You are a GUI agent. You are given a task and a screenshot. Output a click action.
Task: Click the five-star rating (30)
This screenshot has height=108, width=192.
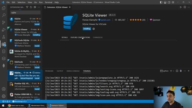pos(137,20)
